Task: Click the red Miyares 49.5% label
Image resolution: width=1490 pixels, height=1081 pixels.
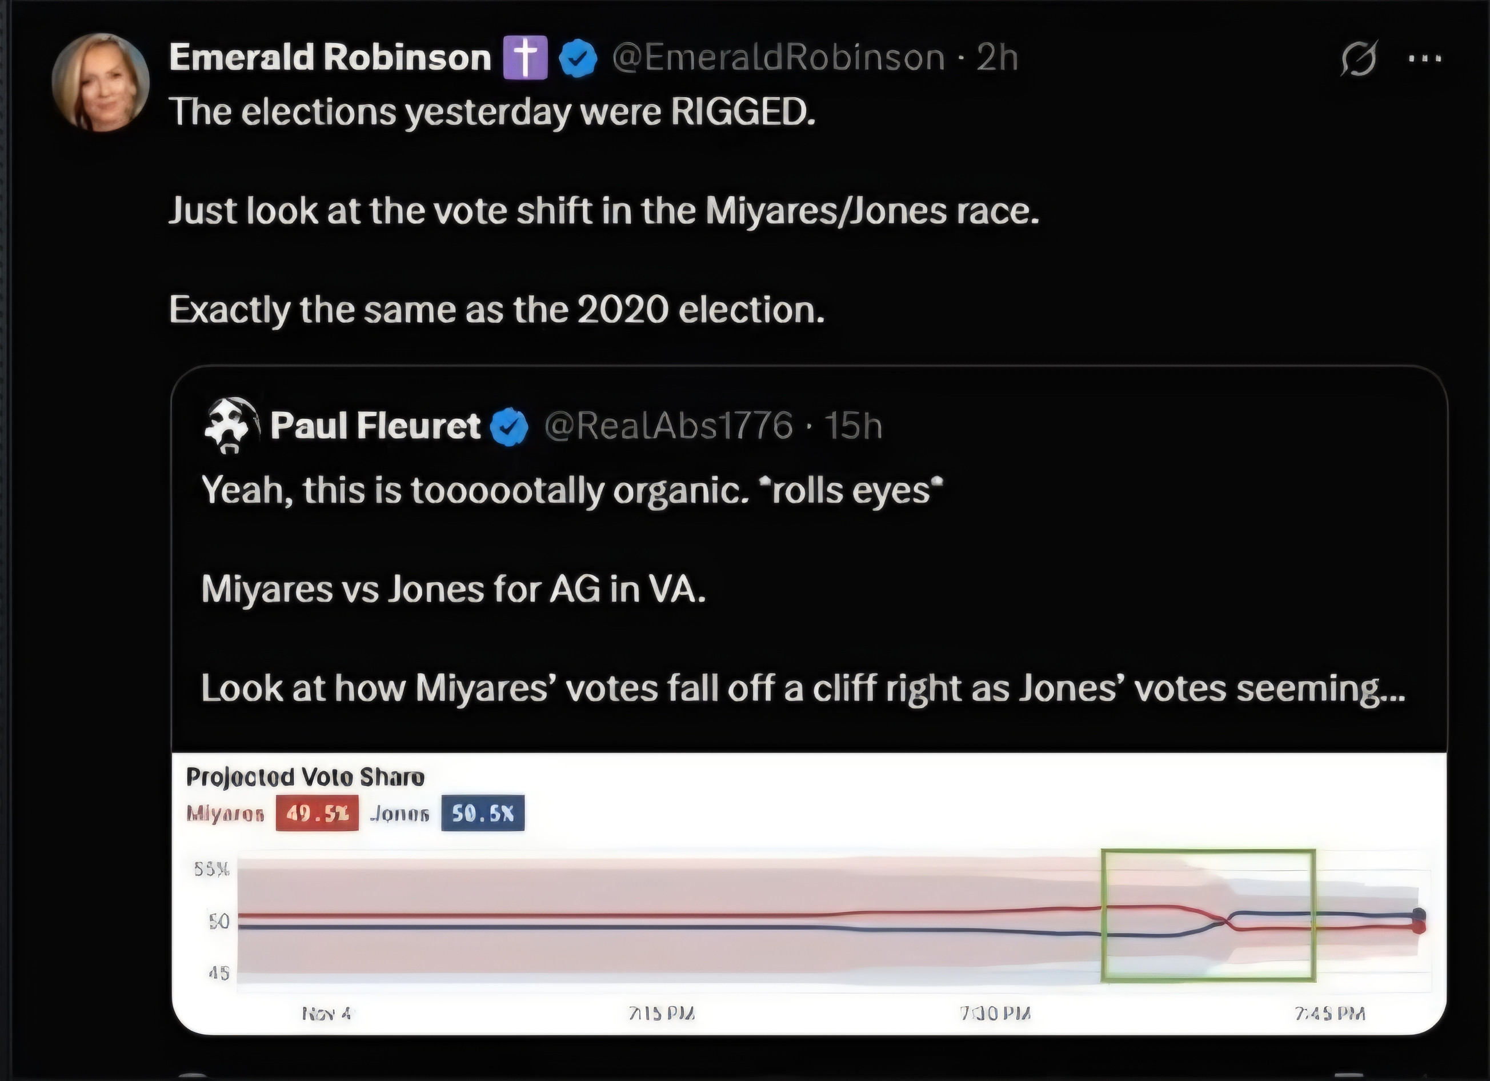Action: pos(317,814)
